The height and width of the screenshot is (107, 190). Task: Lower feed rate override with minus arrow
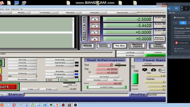(x=145, y=70)
